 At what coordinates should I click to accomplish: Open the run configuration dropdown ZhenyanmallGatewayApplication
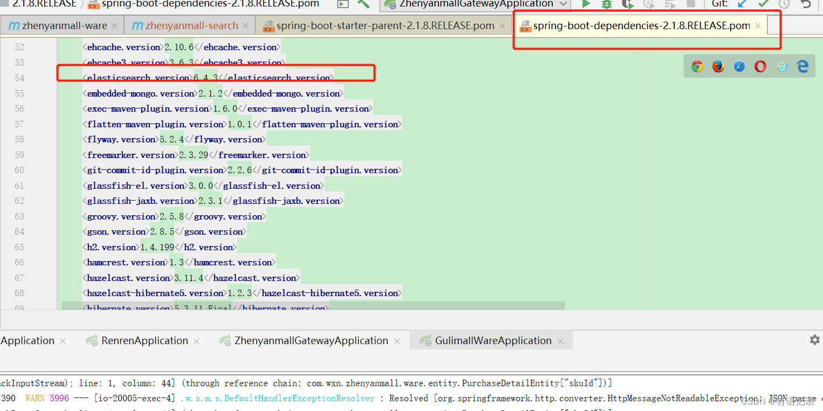tap(476, 4)
